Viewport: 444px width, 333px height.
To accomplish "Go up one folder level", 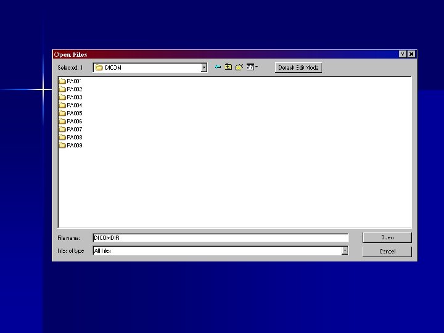I will click(228, 67).
